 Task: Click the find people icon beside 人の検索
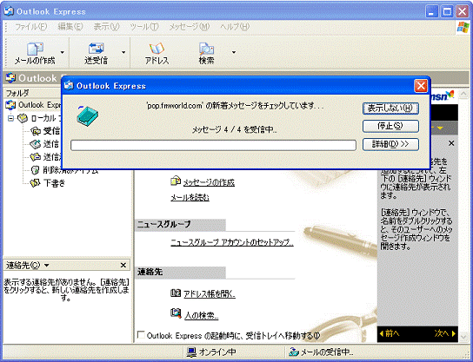tap(176, 313)
